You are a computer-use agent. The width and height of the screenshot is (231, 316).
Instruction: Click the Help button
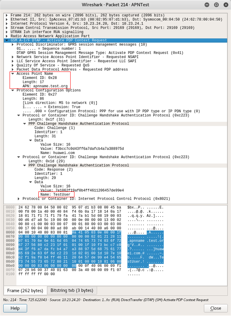(15, 308)
